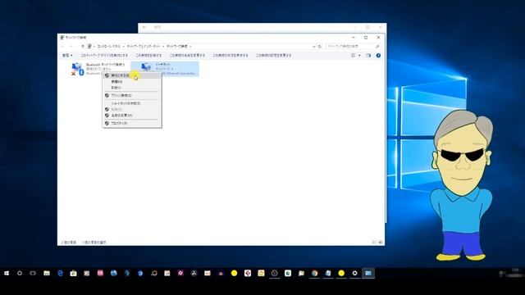Choose Diagnose (診断) in context menu
The height and width of the screenshot is (295, 525).
(x=132, y=88)
